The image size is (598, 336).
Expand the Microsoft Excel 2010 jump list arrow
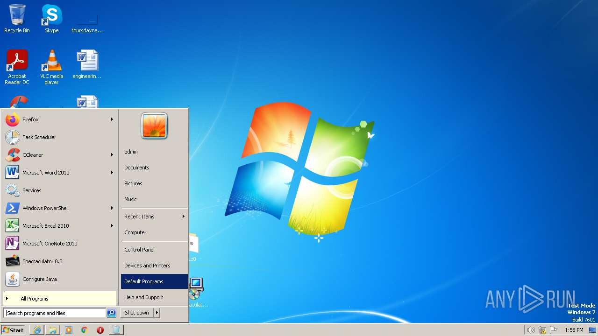(112, 226)
